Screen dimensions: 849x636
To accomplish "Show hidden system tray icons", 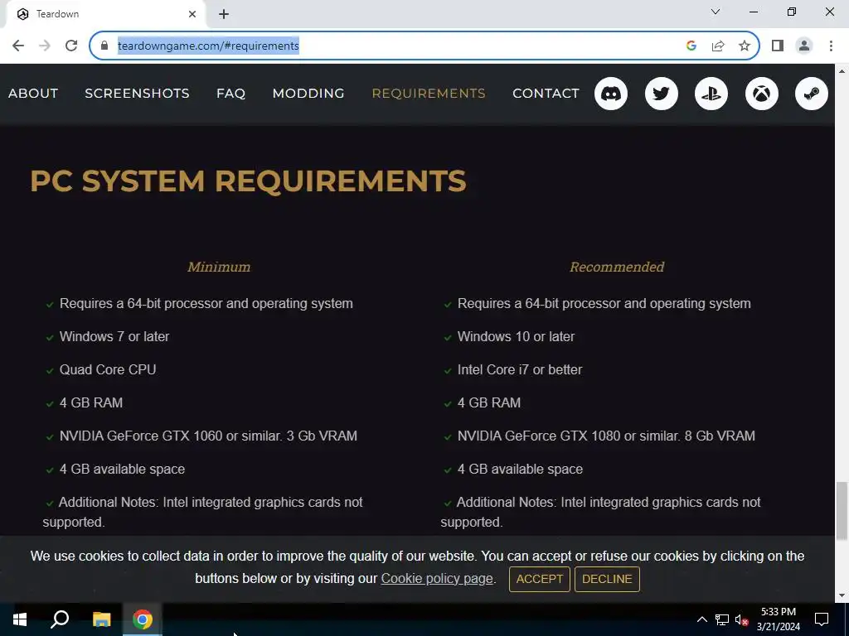I will point(701,619).
